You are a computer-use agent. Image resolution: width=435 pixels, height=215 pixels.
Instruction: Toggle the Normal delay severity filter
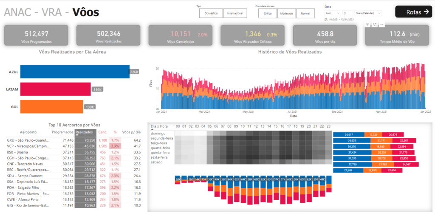click(305, 13)
